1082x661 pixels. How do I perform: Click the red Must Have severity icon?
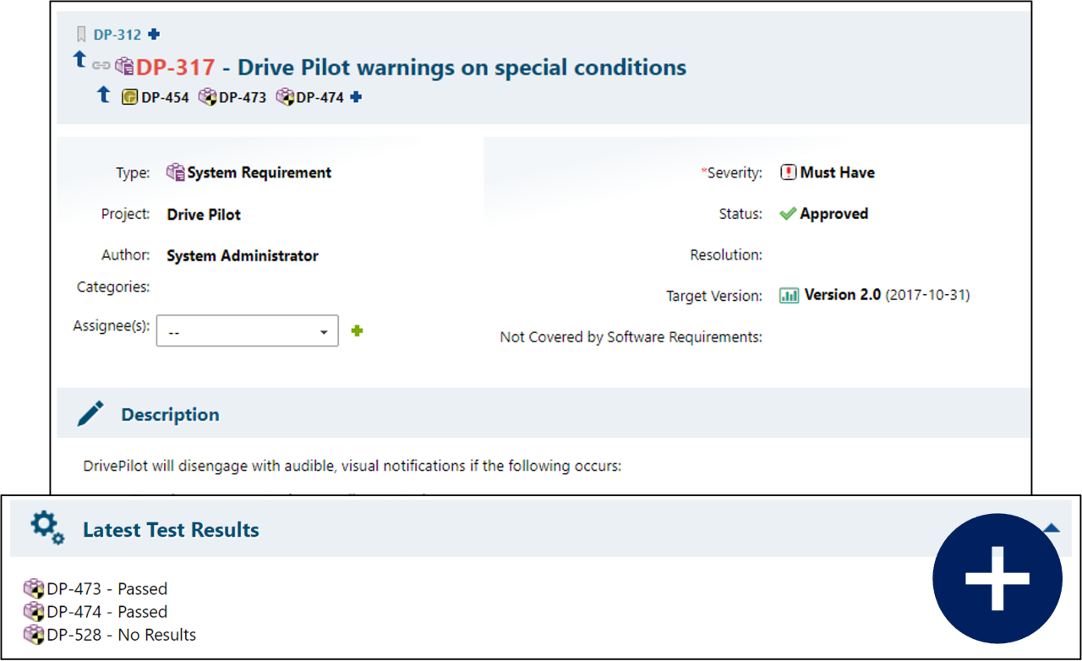[x=788, y=172]
